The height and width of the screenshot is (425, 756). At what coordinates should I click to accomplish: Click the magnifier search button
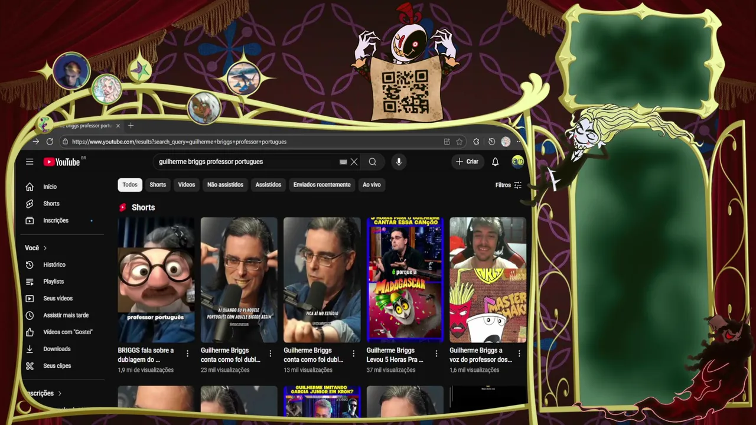coord(373,162)
